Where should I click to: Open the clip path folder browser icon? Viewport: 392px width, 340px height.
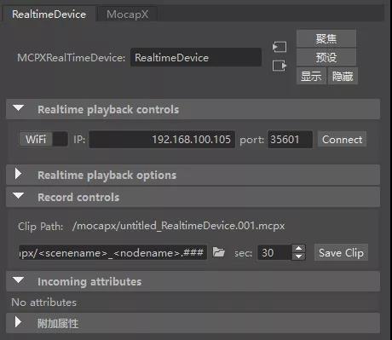(x=219, y=252)
